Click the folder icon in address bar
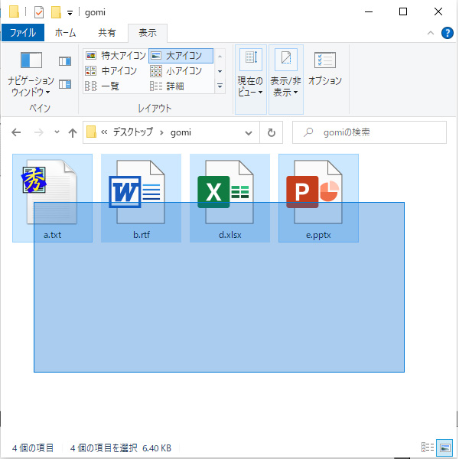This screenshot has height=459, width=459. coord(91,132)
